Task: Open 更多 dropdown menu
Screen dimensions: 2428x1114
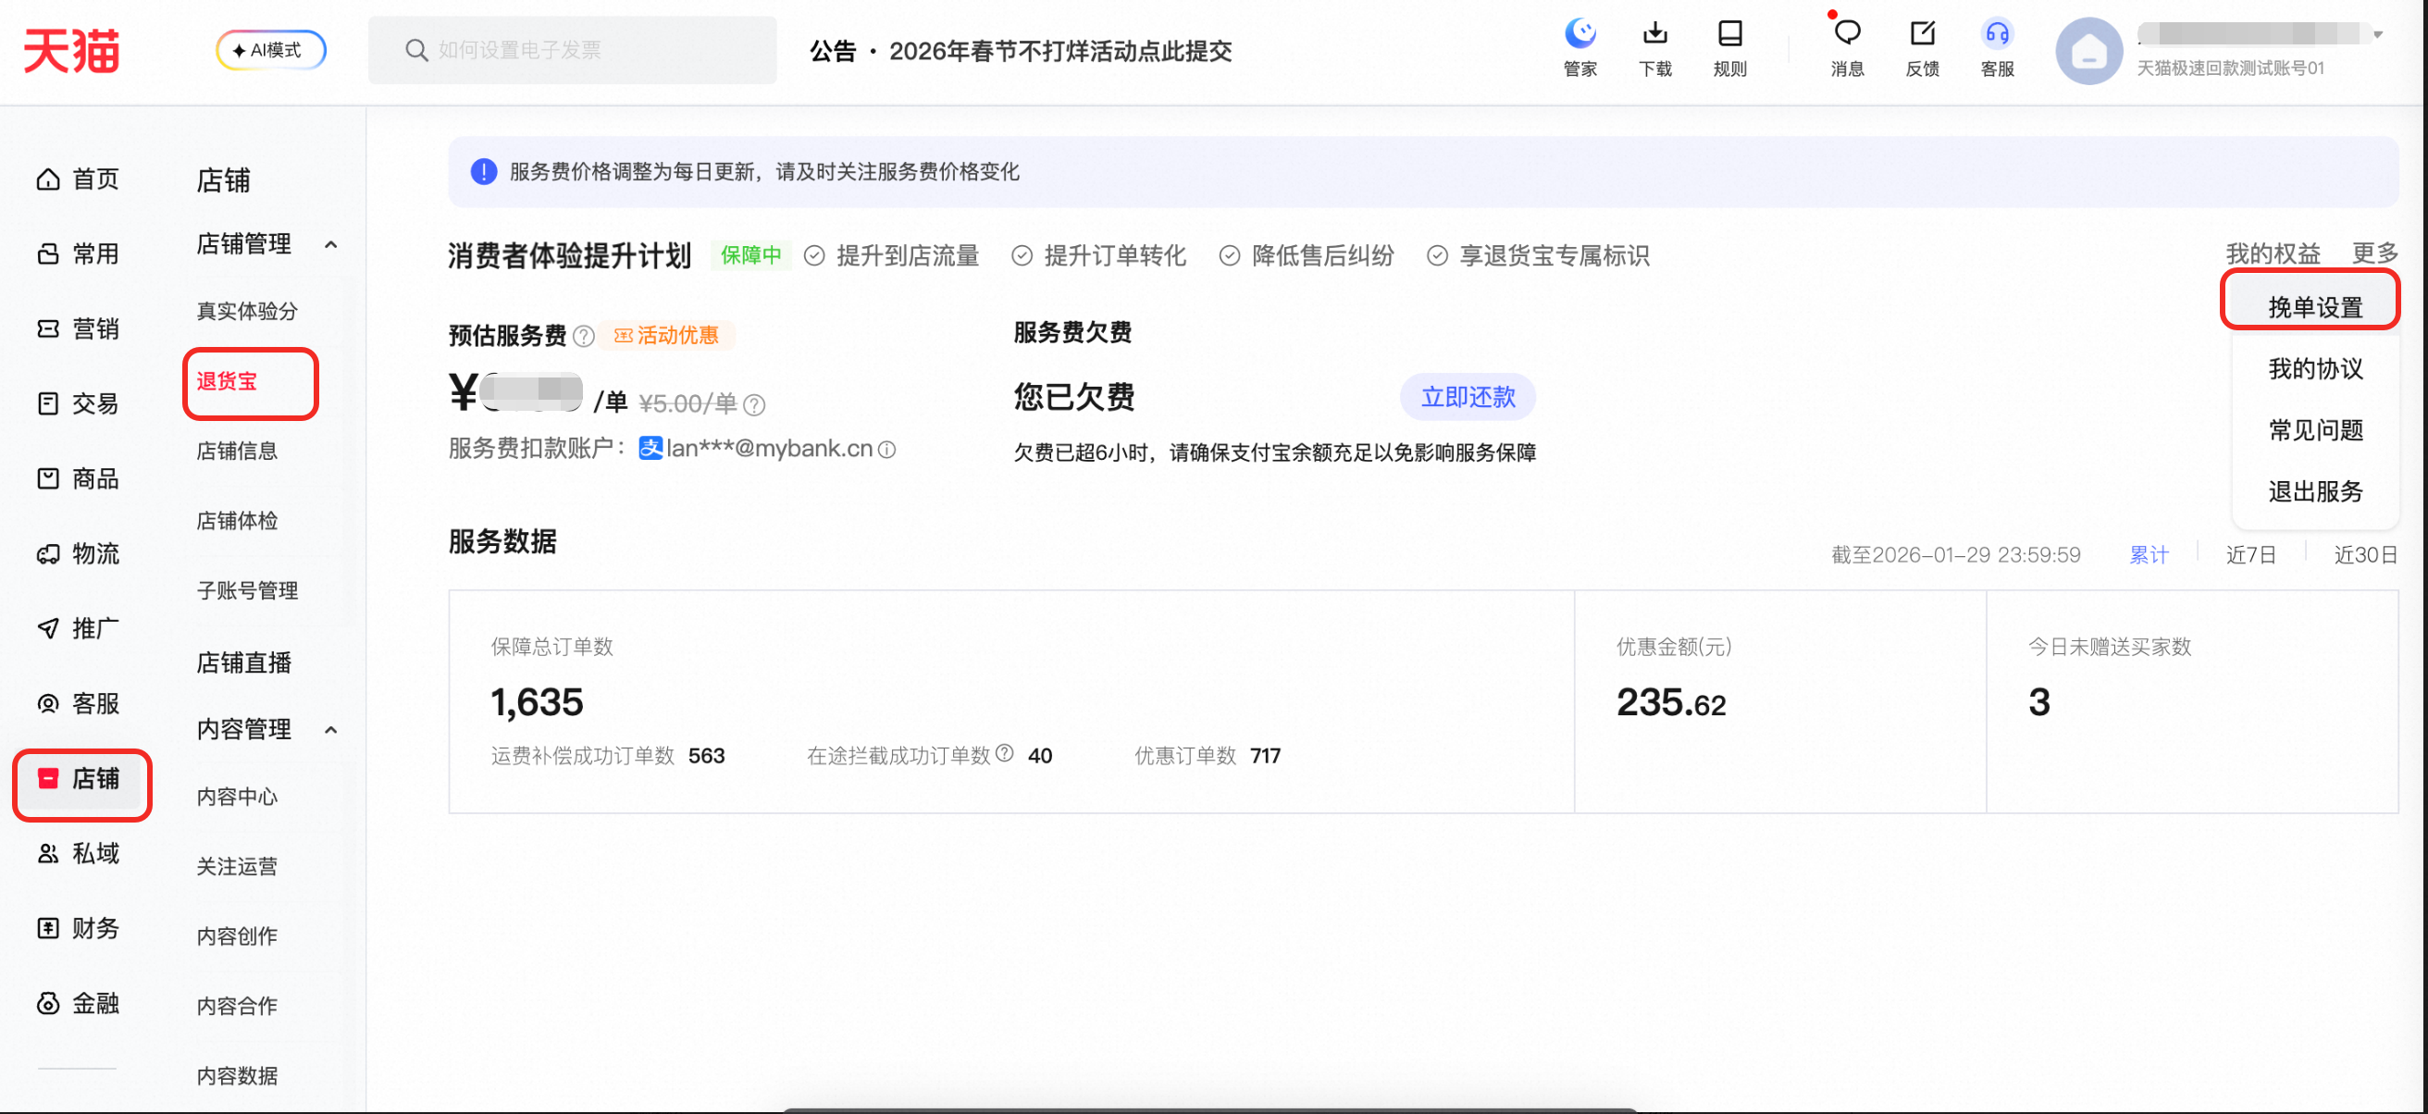Action: (2374, 254)
